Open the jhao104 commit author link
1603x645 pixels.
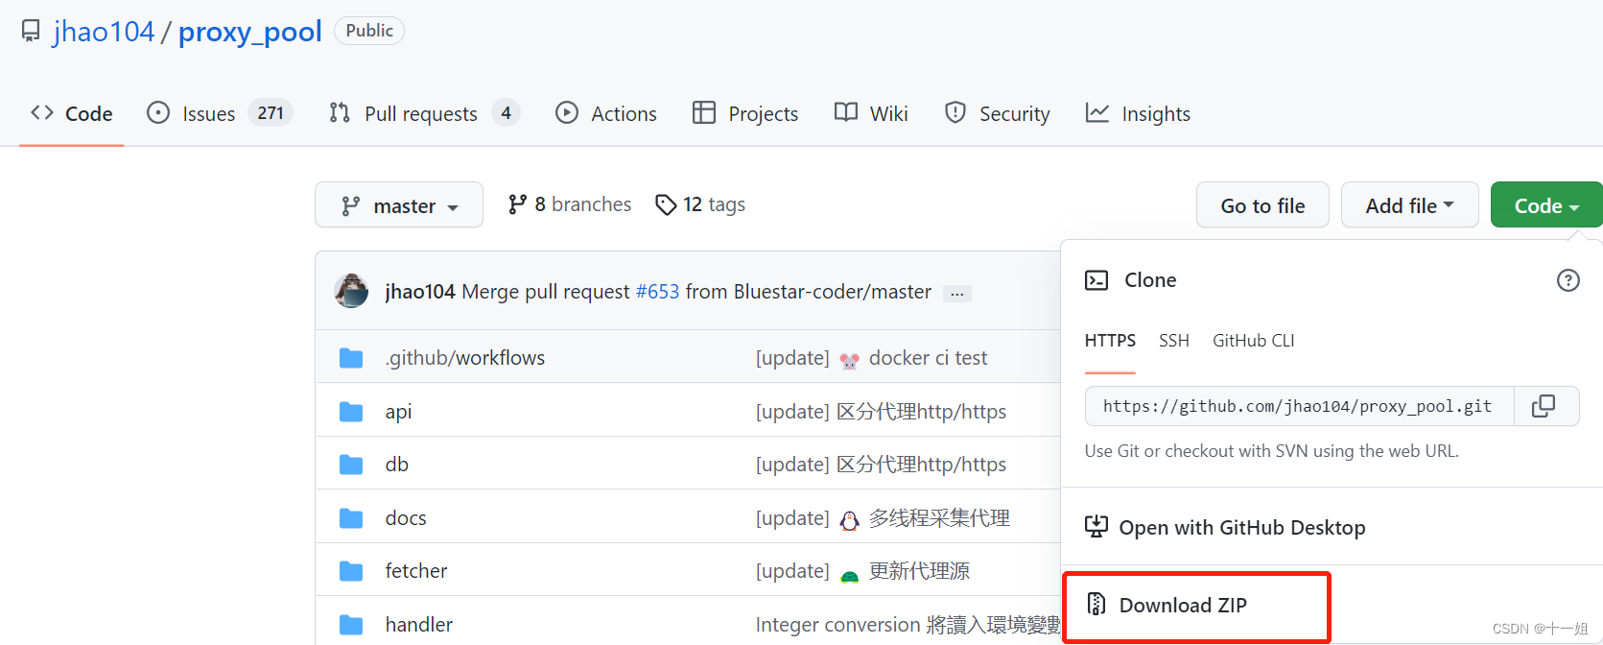click(x=420, y=292)
